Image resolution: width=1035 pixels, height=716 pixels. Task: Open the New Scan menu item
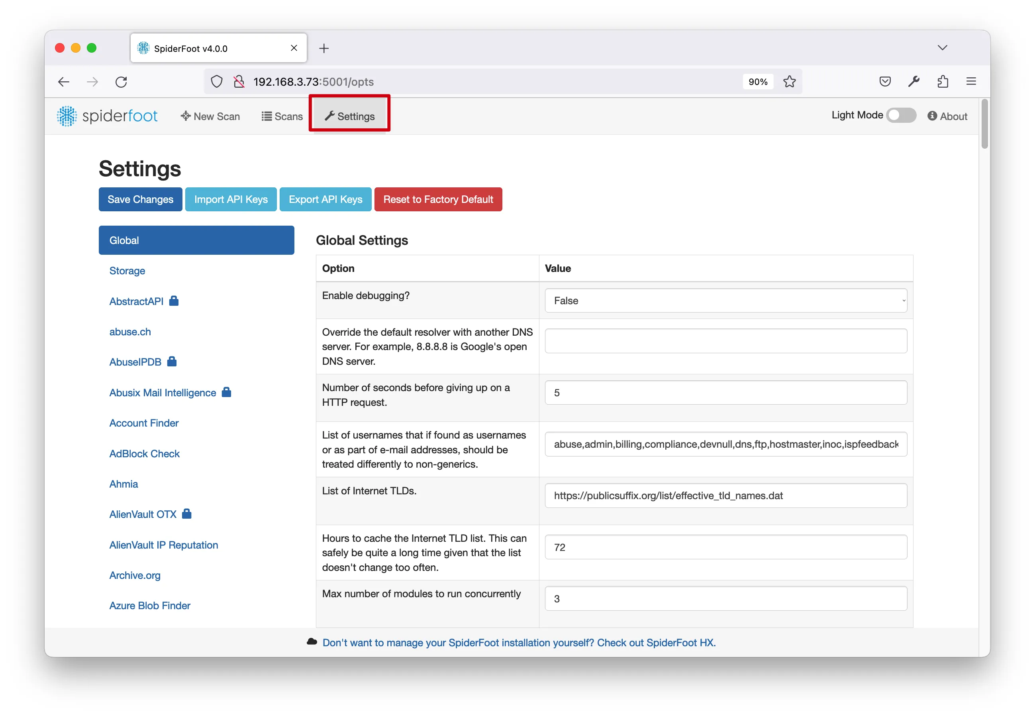(210, 116)
